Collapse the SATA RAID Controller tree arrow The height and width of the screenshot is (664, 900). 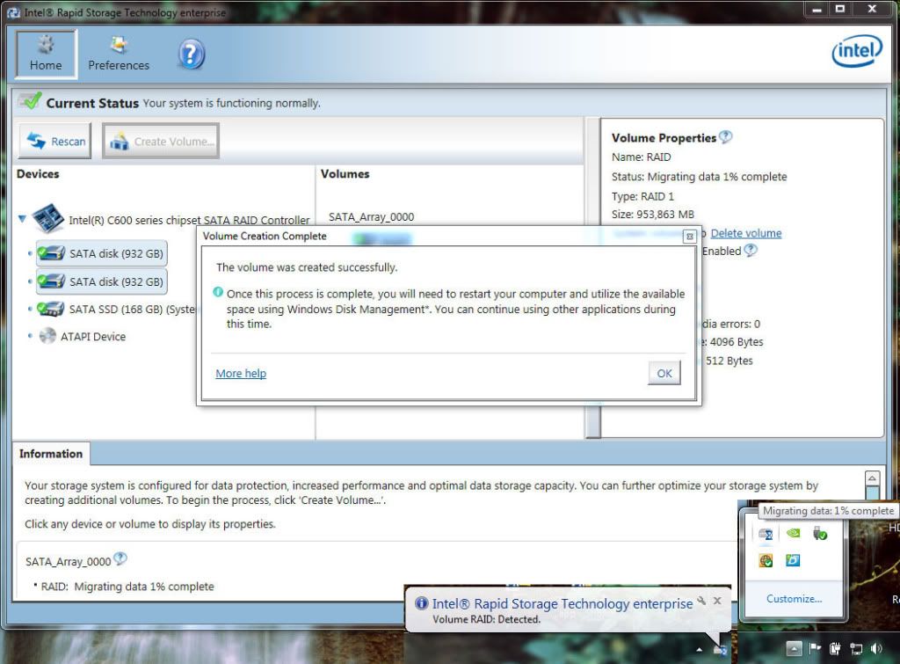tap(22, 219)
